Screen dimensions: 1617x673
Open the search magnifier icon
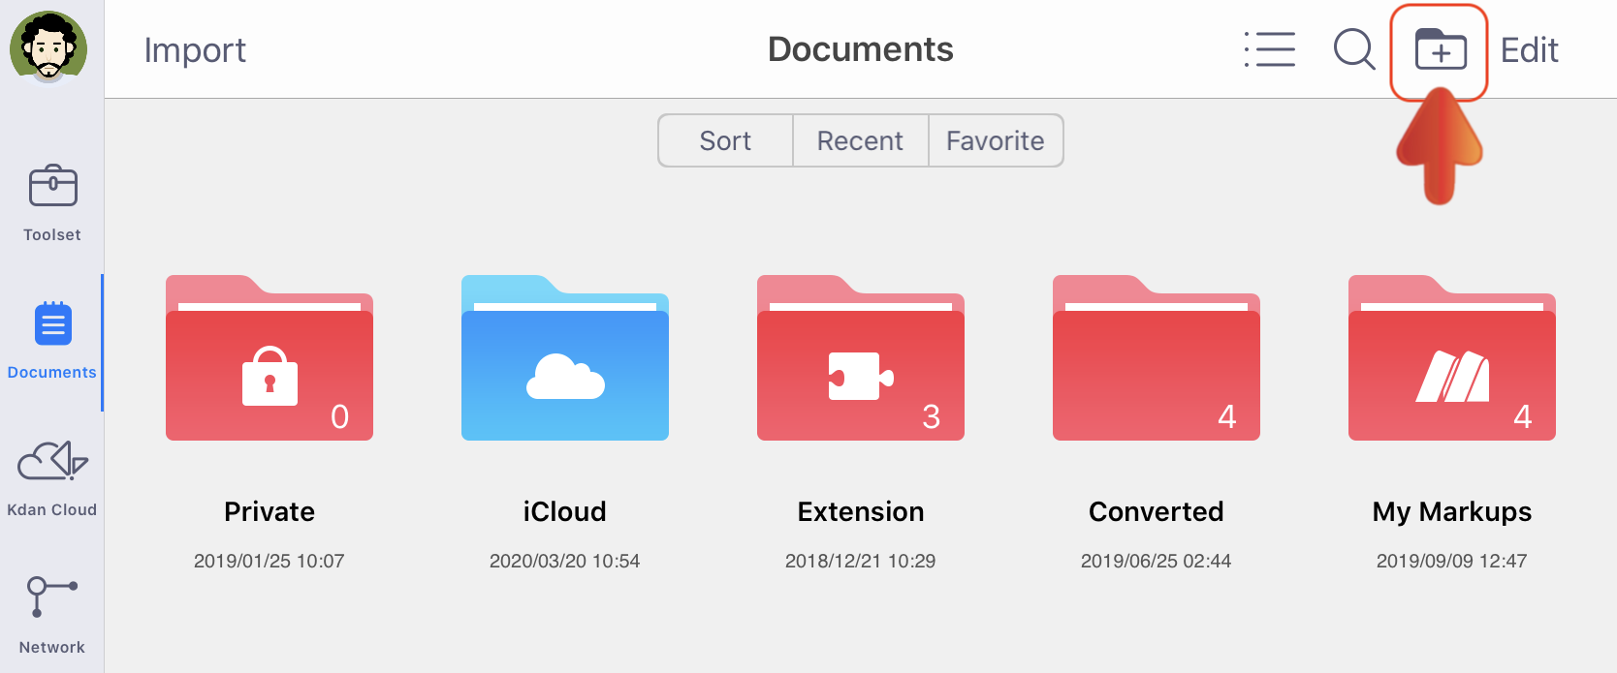pyautogui.click(x=1353, y=49)
